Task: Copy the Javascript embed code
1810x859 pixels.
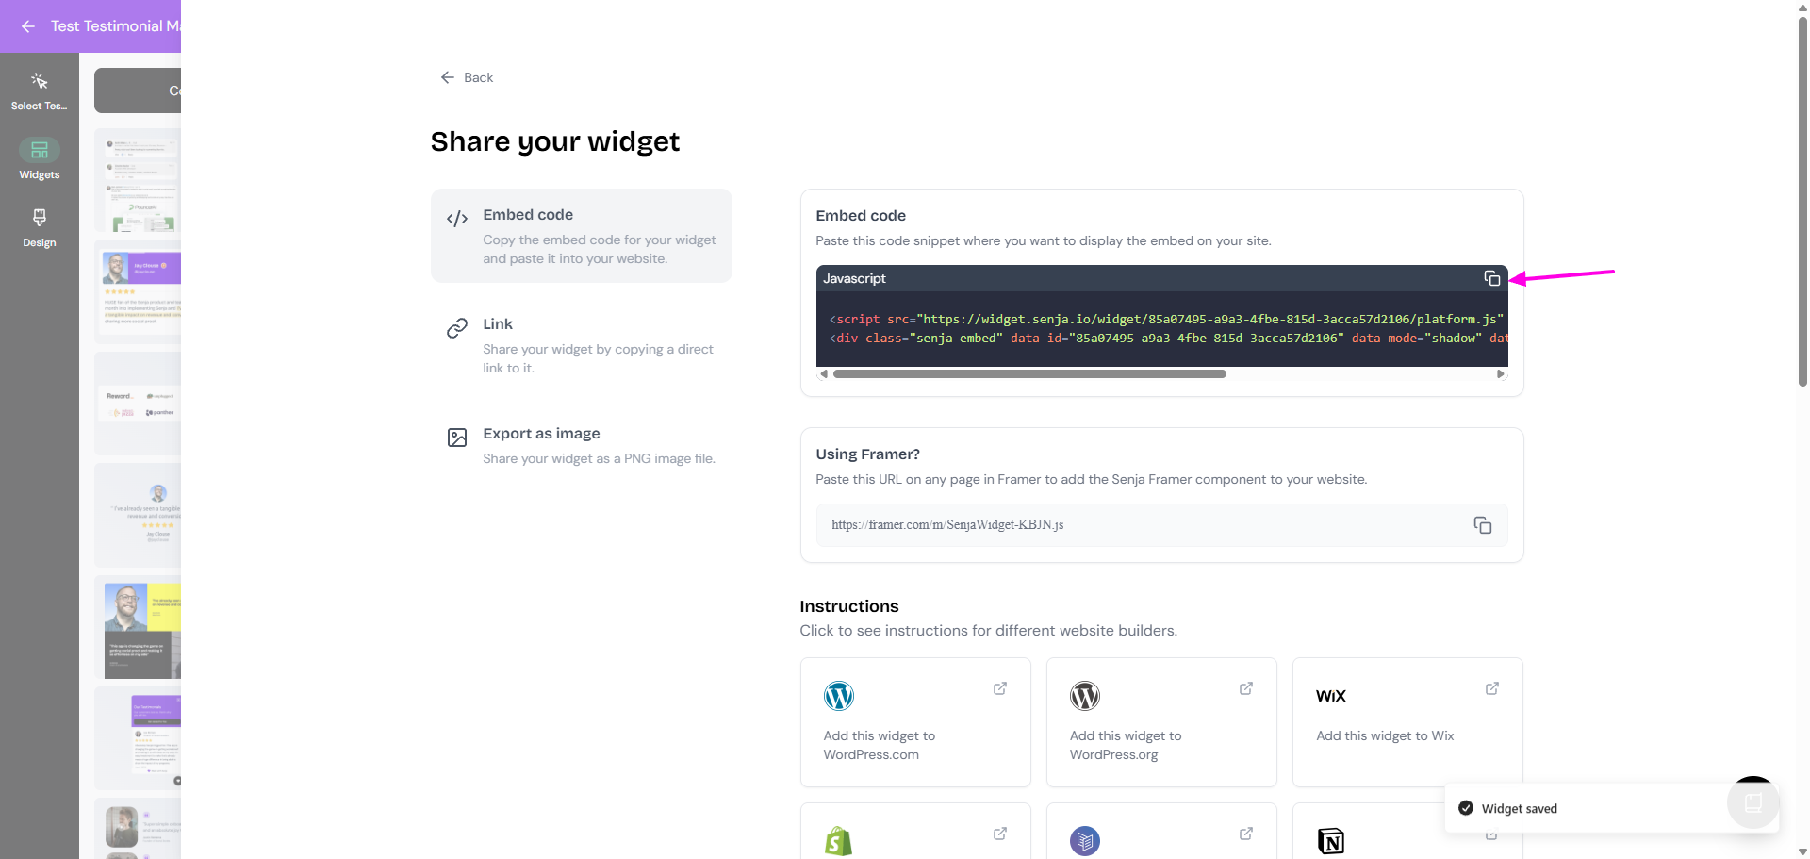Action: coord(1491,278)
